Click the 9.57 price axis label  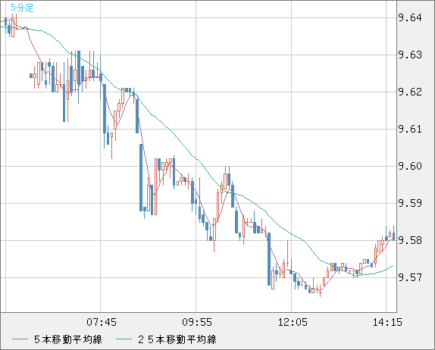[410, 277]
